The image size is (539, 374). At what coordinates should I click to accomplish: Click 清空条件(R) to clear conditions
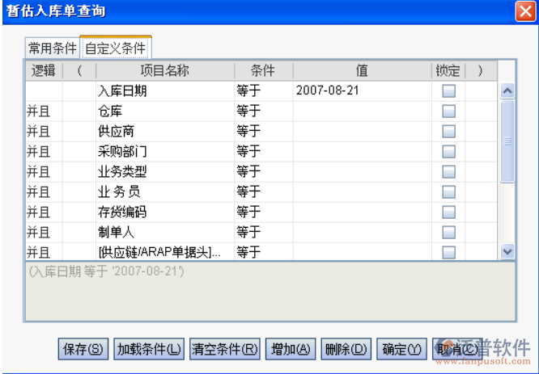pyautogui.click(x=224, y=349)
